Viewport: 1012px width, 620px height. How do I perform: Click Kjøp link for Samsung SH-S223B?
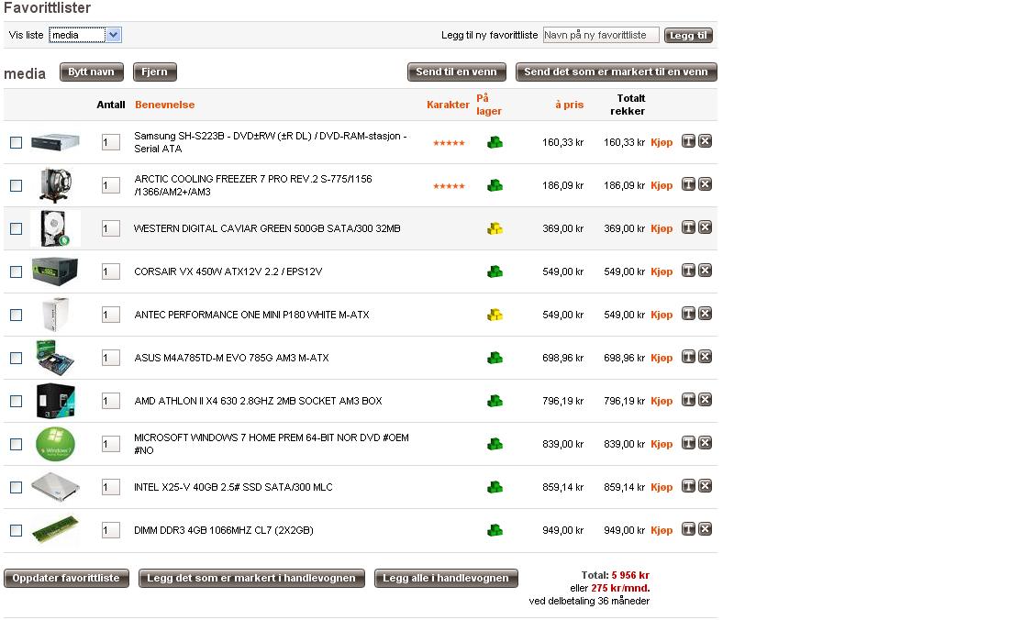point(662,142)
